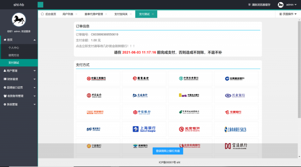Pick 中国建设银行 bank logo
Screen dimensions: 301x167
[236, 78]
